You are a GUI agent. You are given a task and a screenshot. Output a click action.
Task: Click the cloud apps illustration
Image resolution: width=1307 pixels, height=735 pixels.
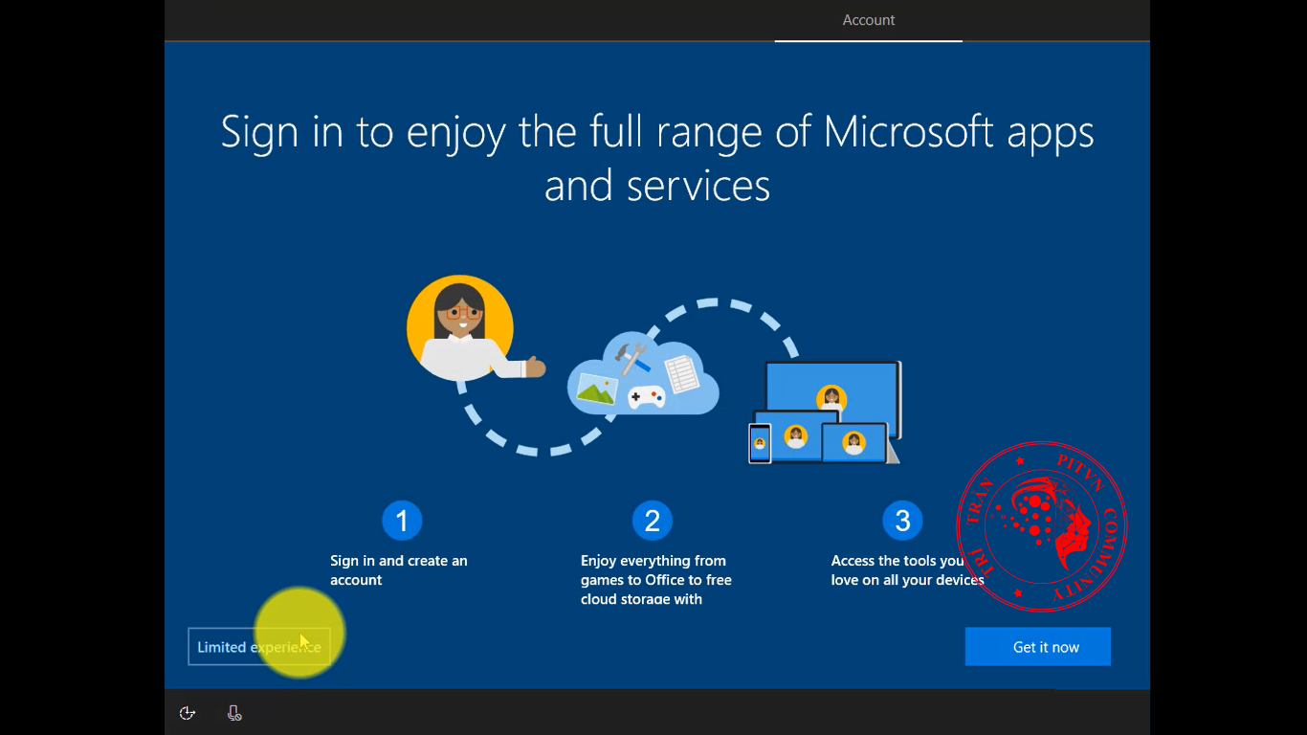point(643,375)
